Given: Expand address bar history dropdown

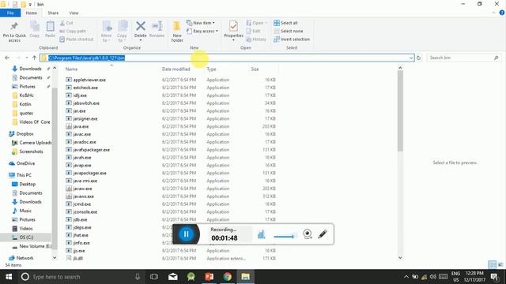Looking at the screenshot, I should (x=411, y=58).
